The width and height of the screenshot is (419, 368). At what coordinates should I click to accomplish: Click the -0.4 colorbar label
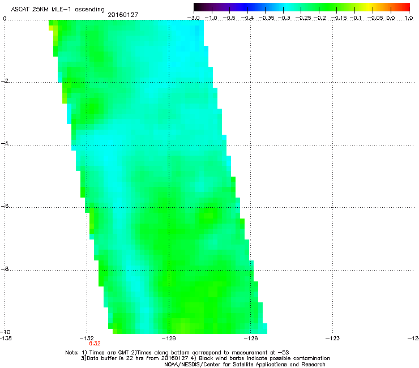[247, 18]
